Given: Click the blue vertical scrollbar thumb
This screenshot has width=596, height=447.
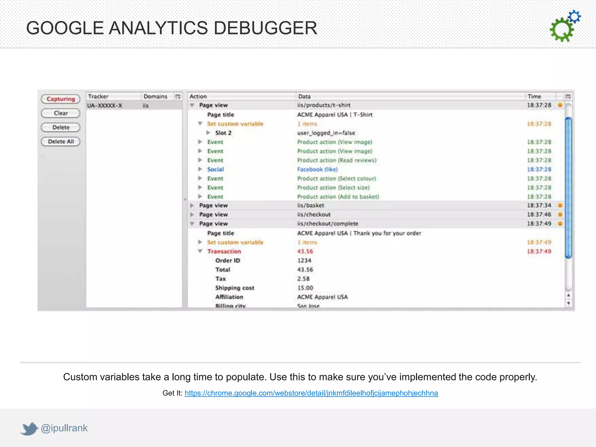Looking at the screenshot, I should pos(568,187).
